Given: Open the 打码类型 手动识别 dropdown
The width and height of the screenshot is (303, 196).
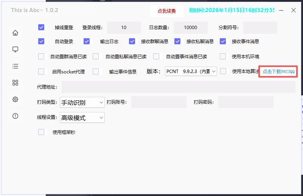Looking at the screenshot, I should 82,102.
